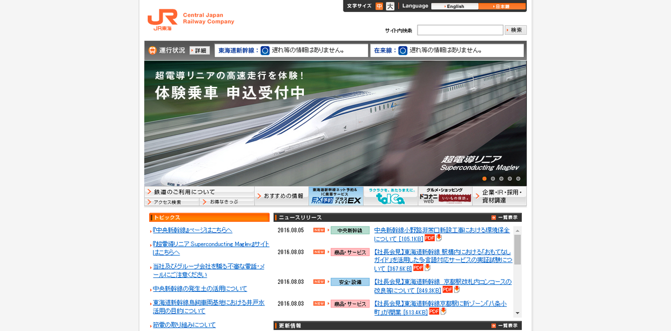Open 企業・IR・採用・資材調達 menu
The width and height of the screenshot is (671, 331).
499,196
